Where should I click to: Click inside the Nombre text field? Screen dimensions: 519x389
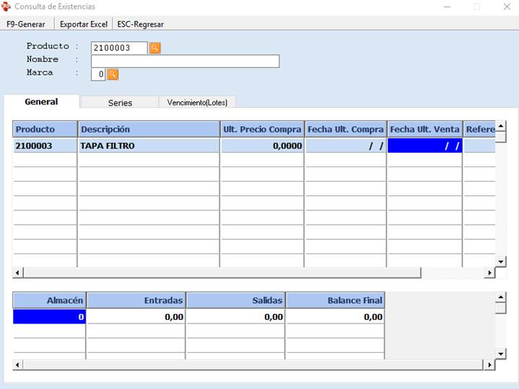pyautogui.click(x=185, y=61)
